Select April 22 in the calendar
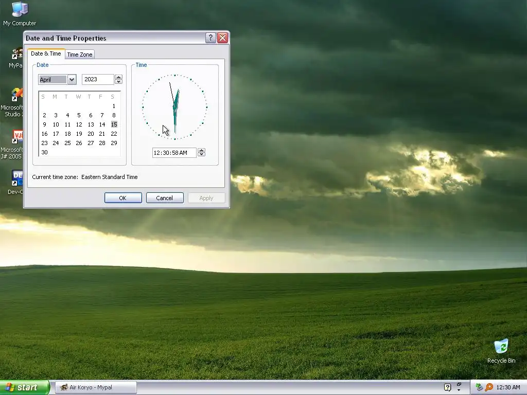 coord(114,134)
